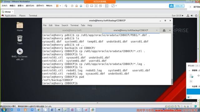The height and width of the screenshot is (112, 200).
Task: Click the Sun 10:35 clock in top bar
Action: (x=177, y=16)
